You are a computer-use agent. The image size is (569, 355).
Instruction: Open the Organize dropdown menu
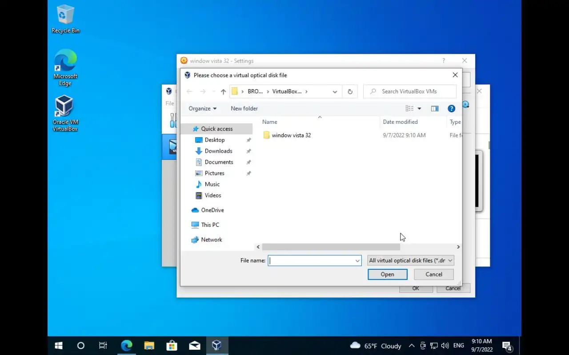(202, 108)
